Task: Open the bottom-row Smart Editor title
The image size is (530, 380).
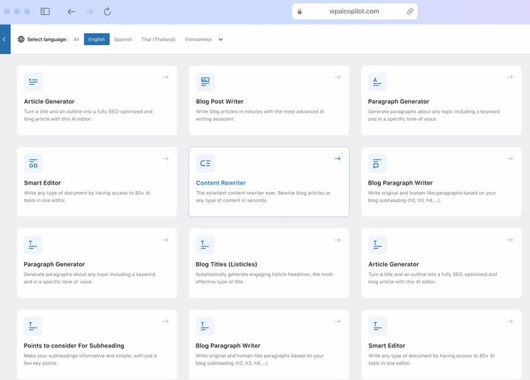Action: pyautogui.click(x=387, y=345)
